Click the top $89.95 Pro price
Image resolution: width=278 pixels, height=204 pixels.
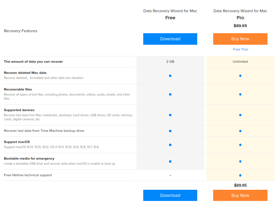pyautogui.click(x=240, y=25)
